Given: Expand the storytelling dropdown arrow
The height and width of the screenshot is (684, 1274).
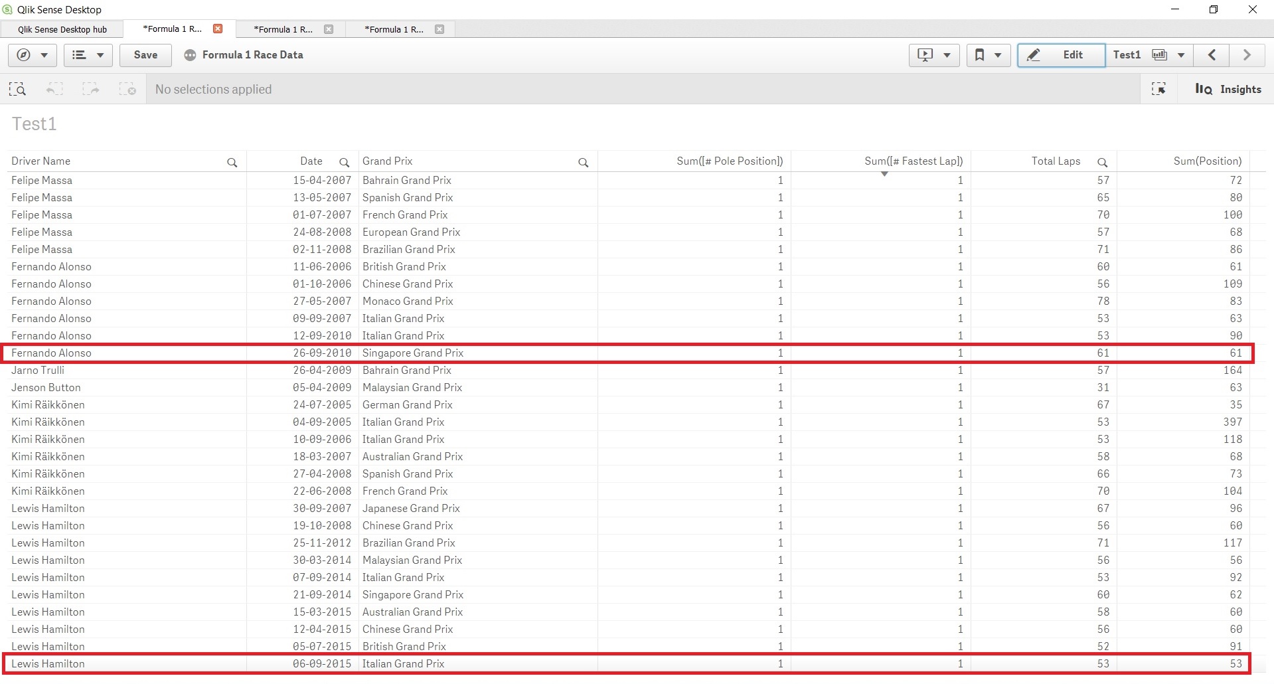Looking at the screenshot, I should 947,55.
